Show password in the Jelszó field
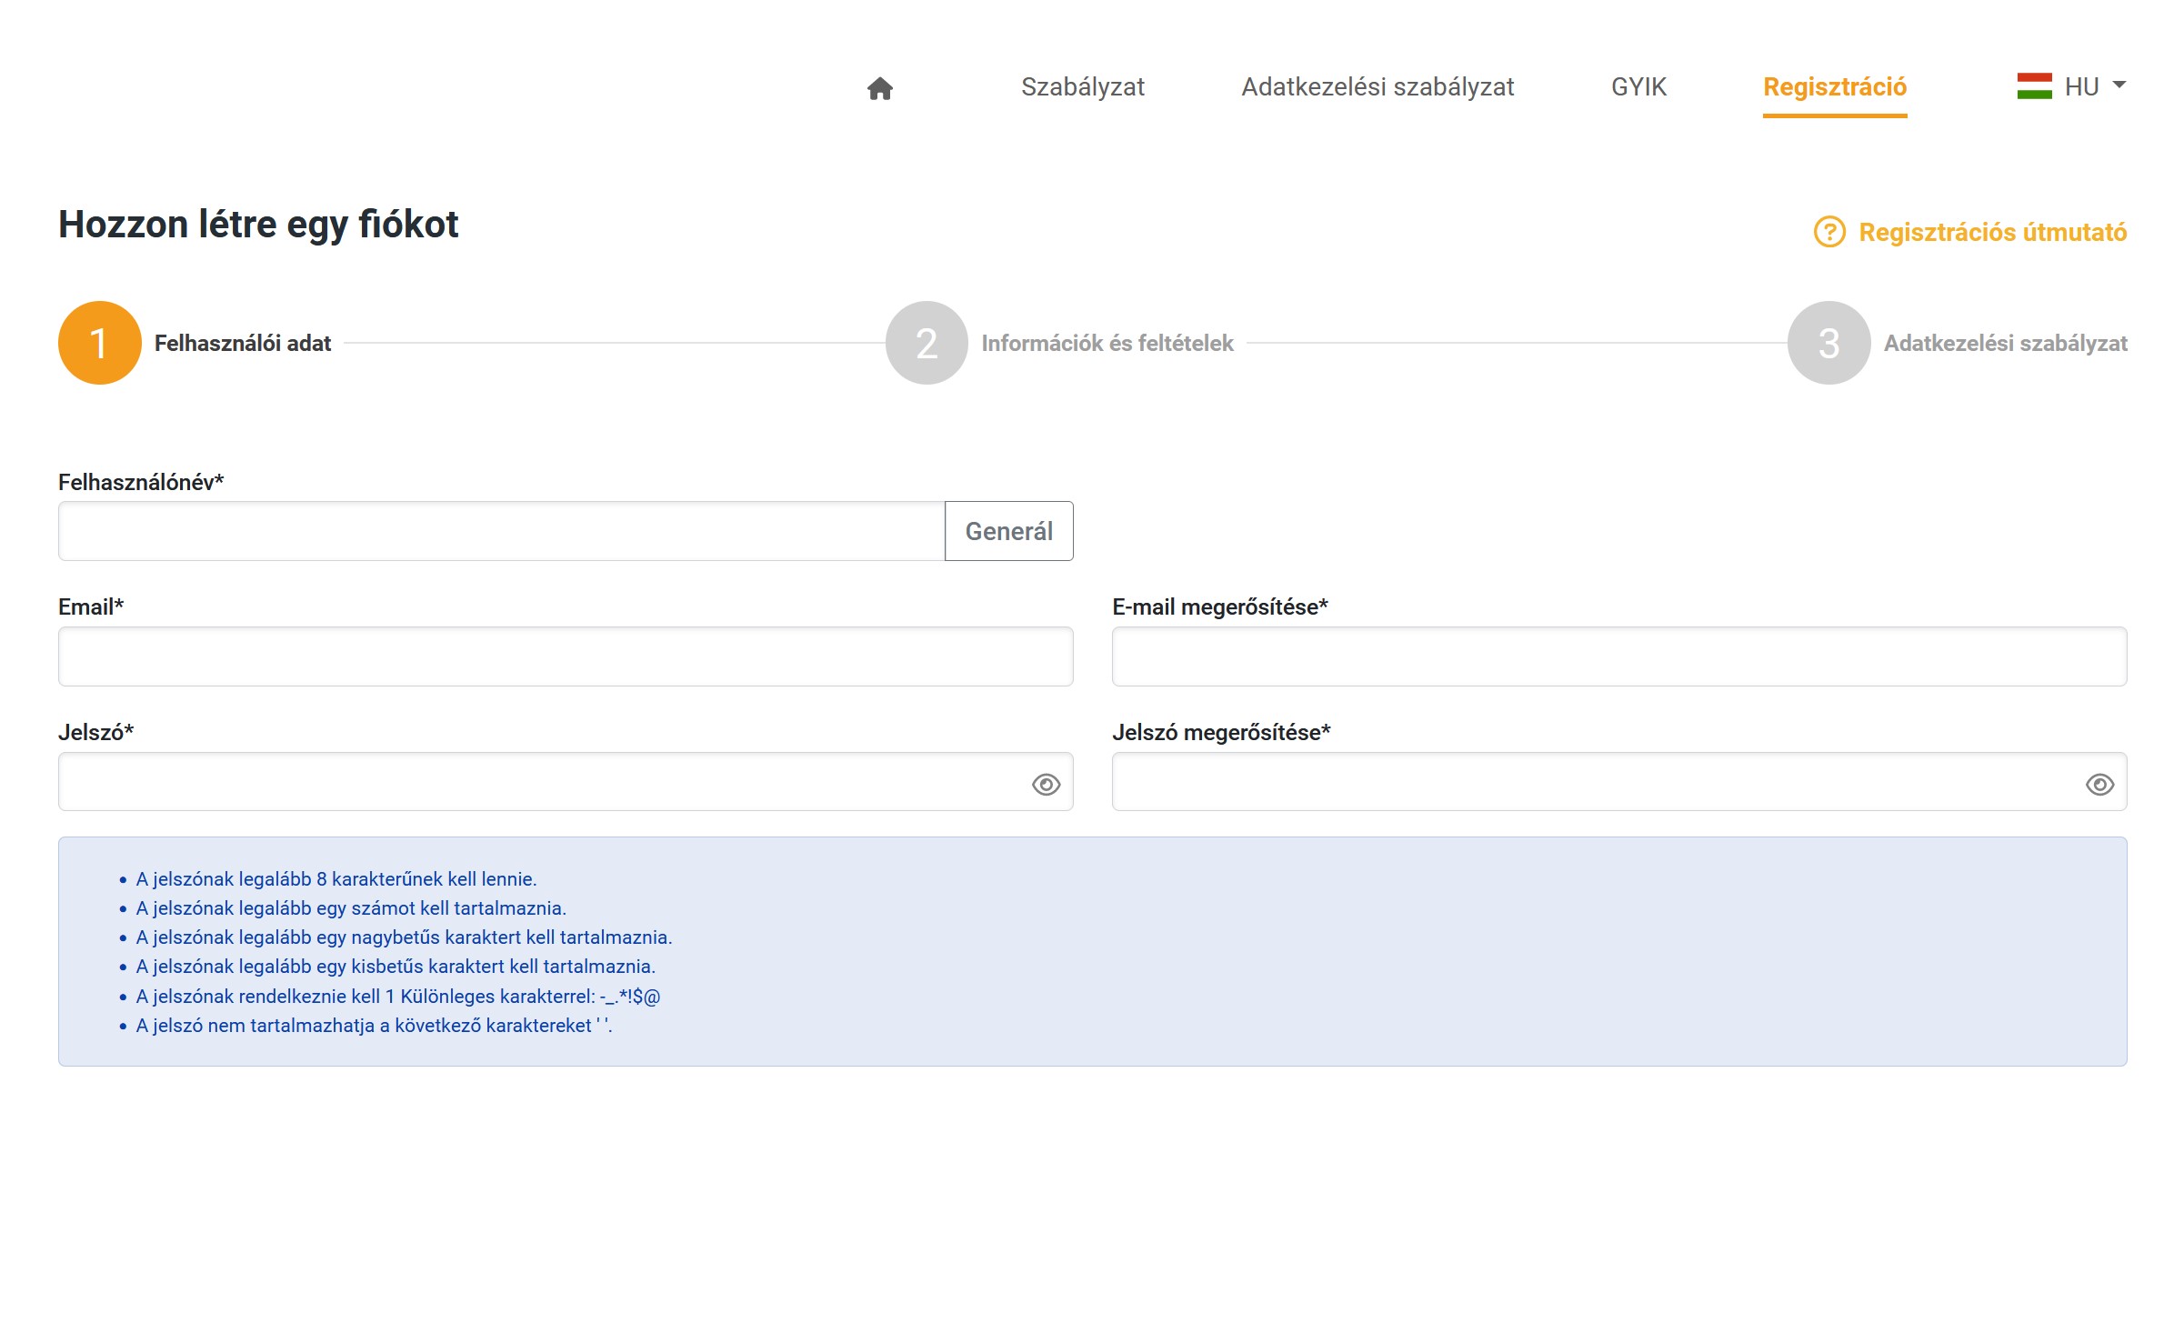The width and height of the screenshot is (2184, 1343). coord(1046,784)
